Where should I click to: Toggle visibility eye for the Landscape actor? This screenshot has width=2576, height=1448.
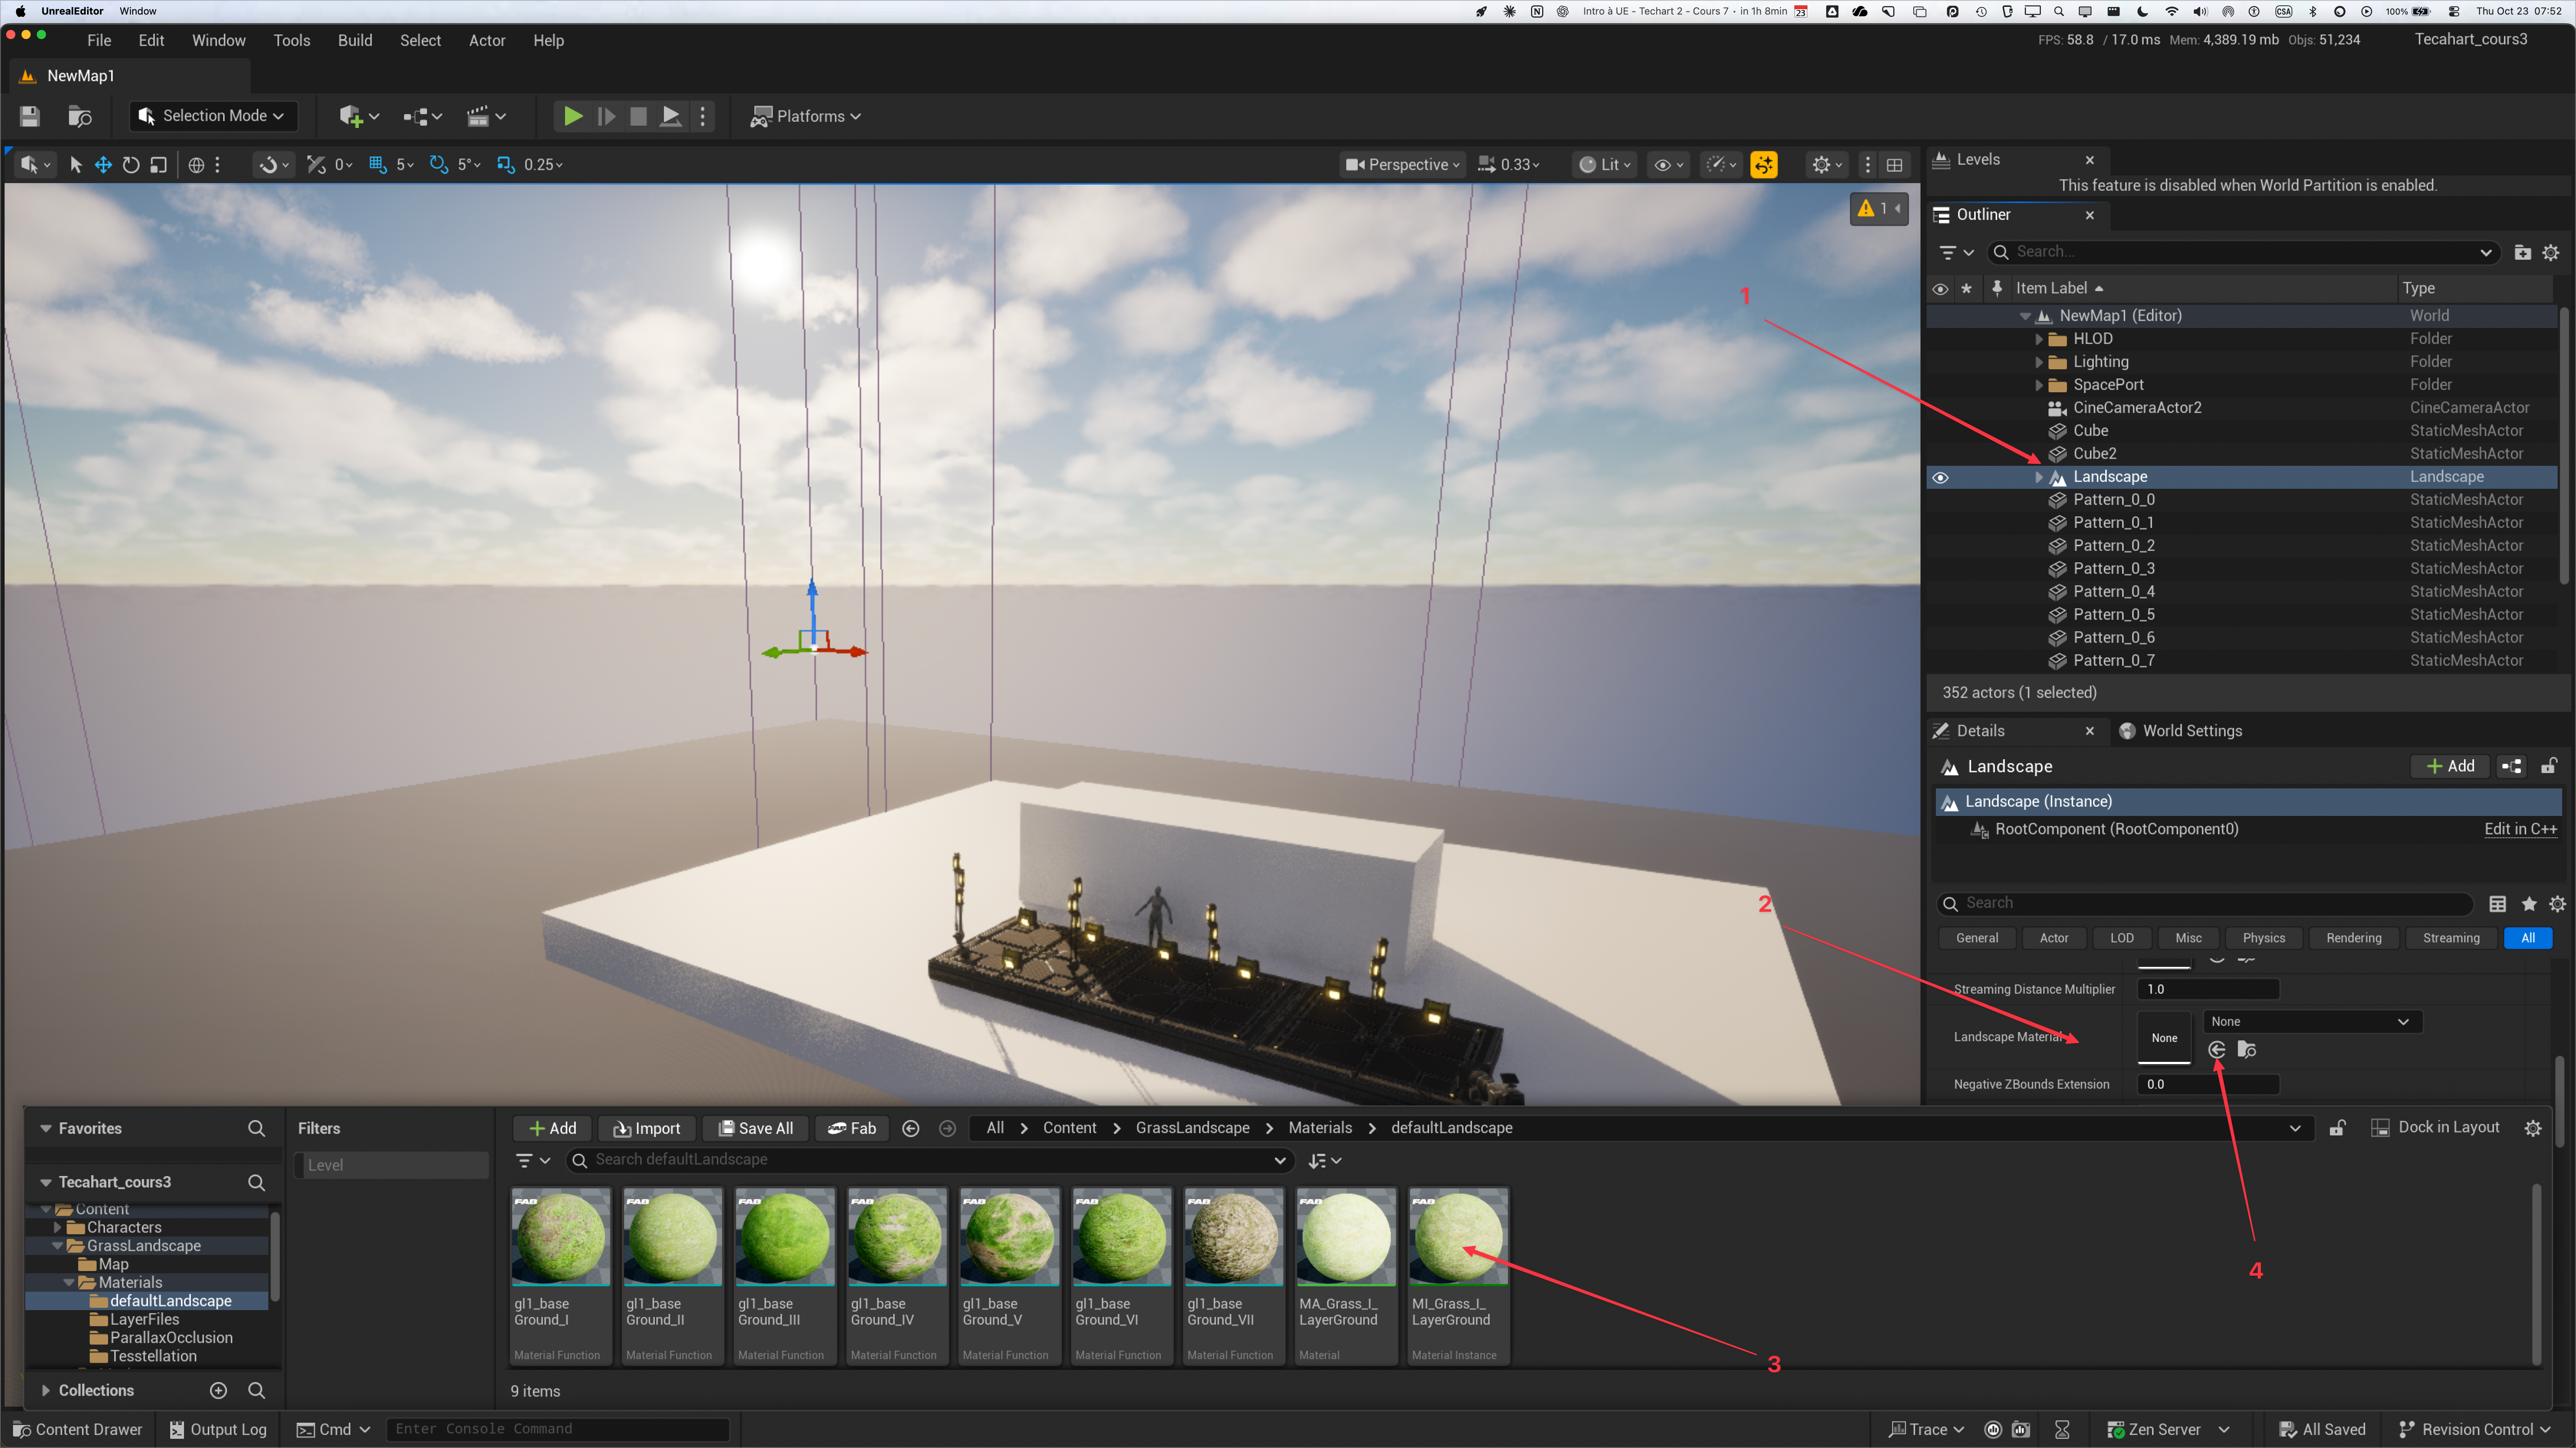pos(1940,478)
